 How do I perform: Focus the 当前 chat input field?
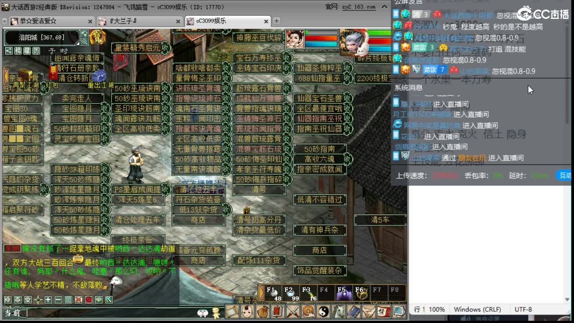pyautogui.click(x=110, y=313)
